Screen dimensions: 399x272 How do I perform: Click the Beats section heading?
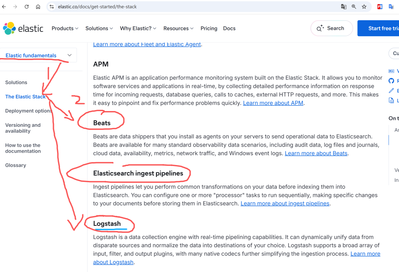[x=102, y=123]
